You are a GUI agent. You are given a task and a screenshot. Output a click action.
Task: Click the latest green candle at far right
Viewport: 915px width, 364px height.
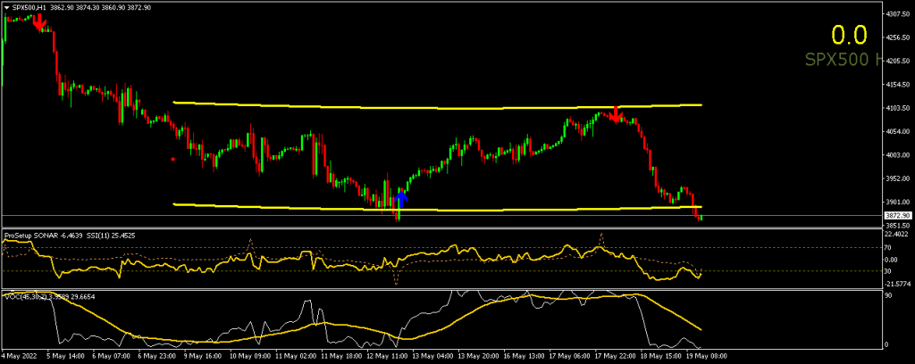[x=702, y=217]
